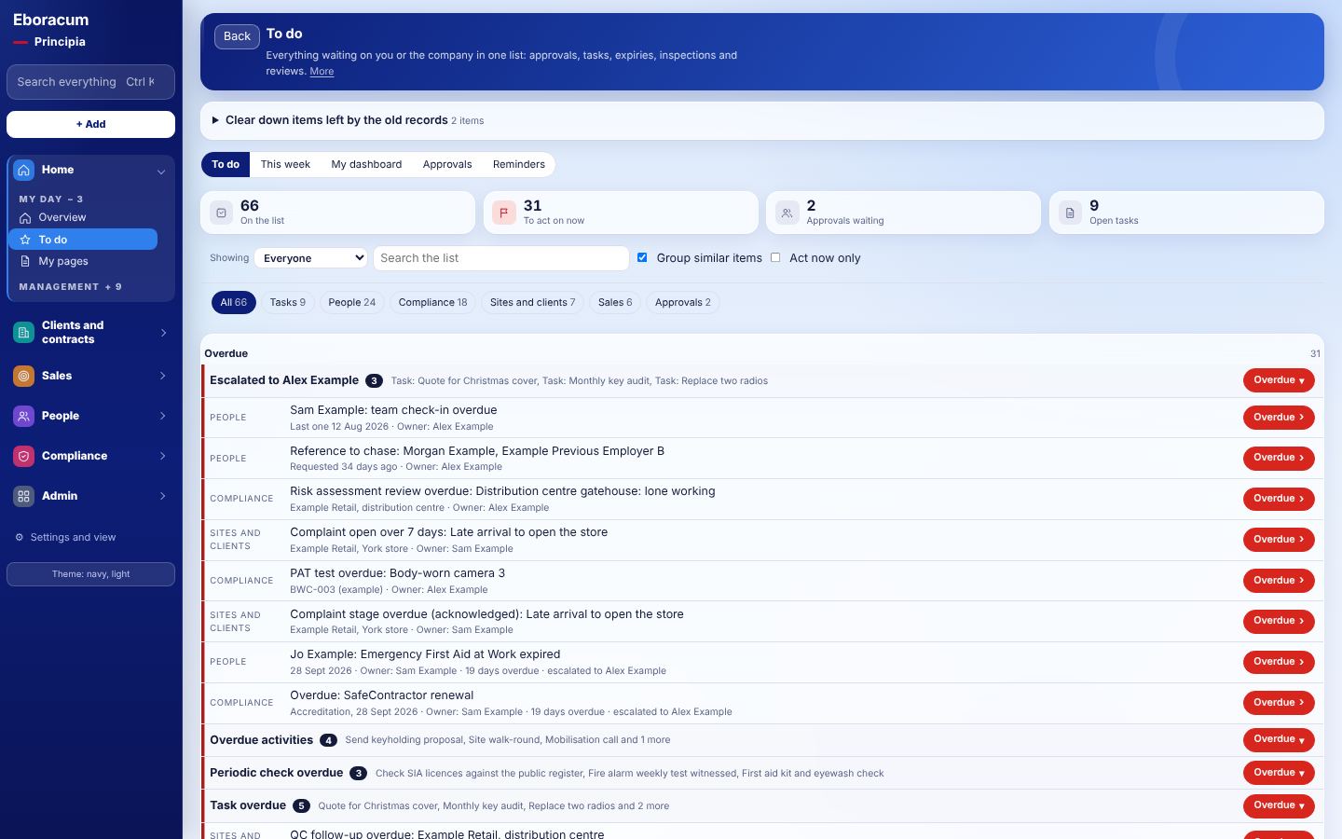1342x839 pixels.
Task: Click the Approvals waiting people icon
Action: point(787,213)
